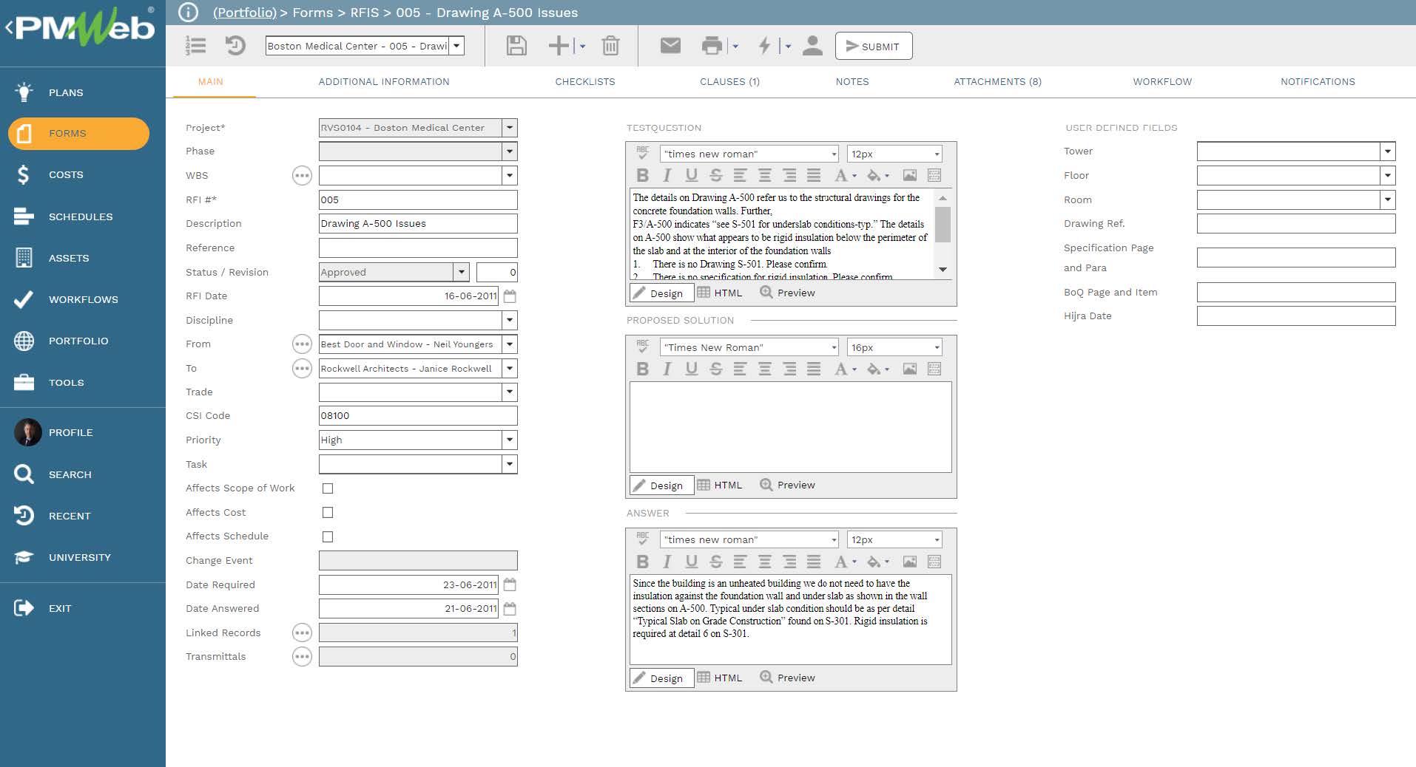
Task: Expand the Project dropdown
Action: click(510, 128)
